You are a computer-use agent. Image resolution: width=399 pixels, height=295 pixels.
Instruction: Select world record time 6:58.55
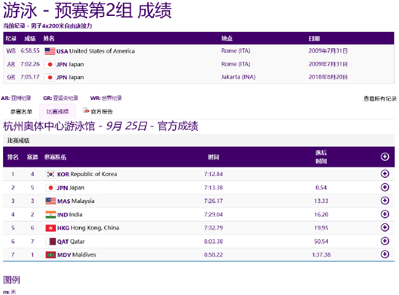(x=30, y=51)
